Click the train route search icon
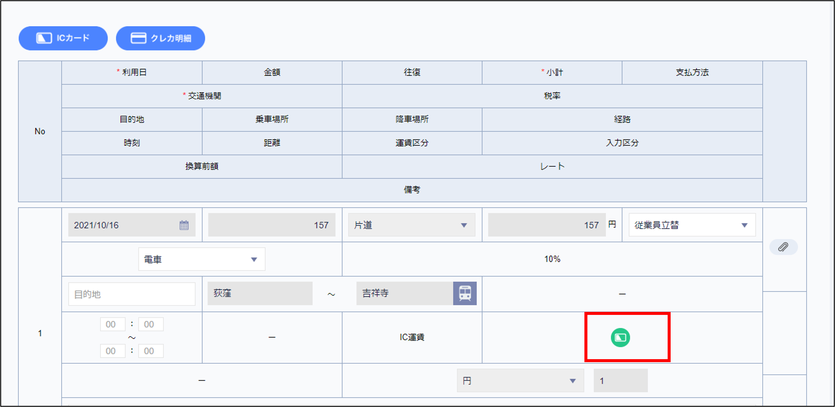 [464, 293]
